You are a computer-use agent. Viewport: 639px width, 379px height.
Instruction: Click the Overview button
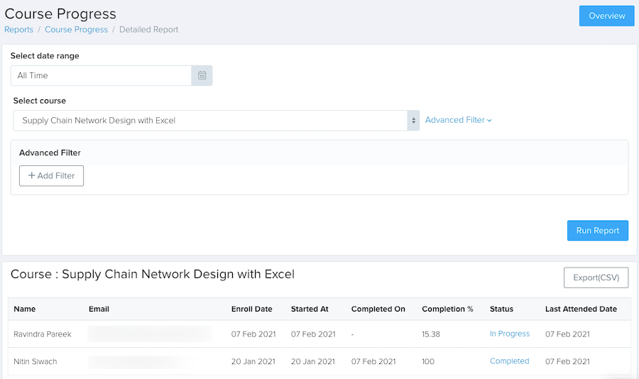click(607, 16)
